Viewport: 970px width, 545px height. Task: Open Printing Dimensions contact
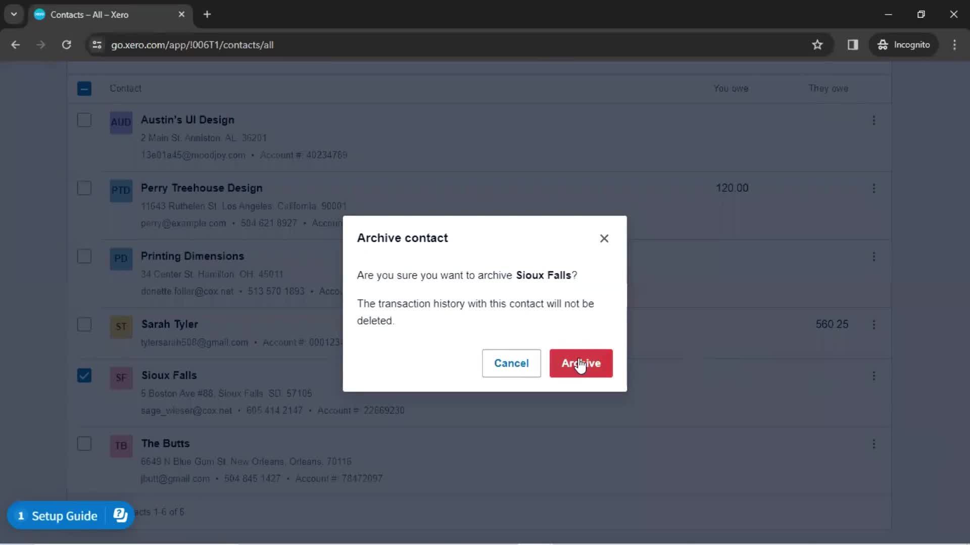click(x=192, y=256)
